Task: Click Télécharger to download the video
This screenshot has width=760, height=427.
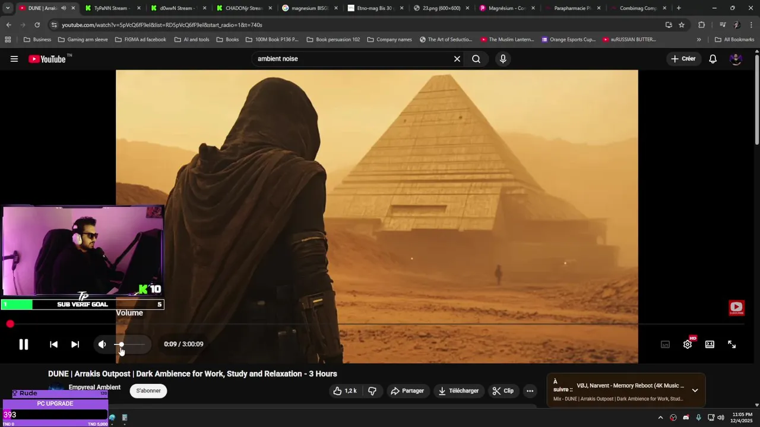Action: point(458,391)
